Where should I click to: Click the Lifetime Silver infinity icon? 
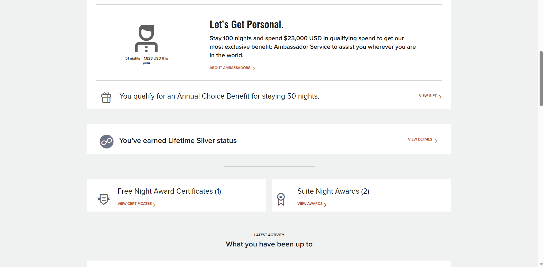(107, 142)
